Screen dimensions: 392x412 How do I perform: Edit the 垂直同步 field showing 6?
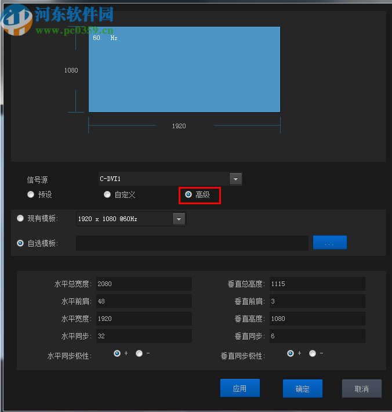pyautogui.click(x=317, y=336)
